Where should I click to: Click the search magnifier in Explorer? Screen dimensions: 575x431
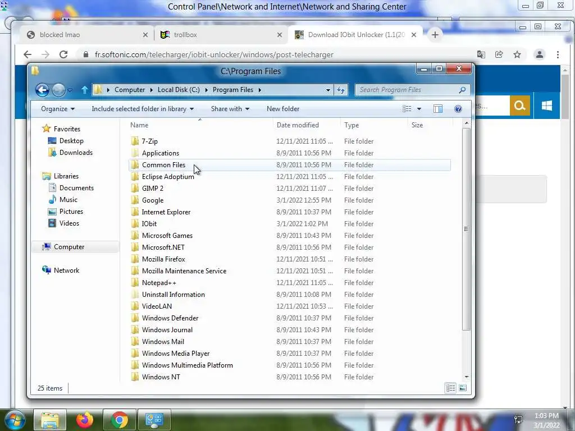tap(462, 90)
